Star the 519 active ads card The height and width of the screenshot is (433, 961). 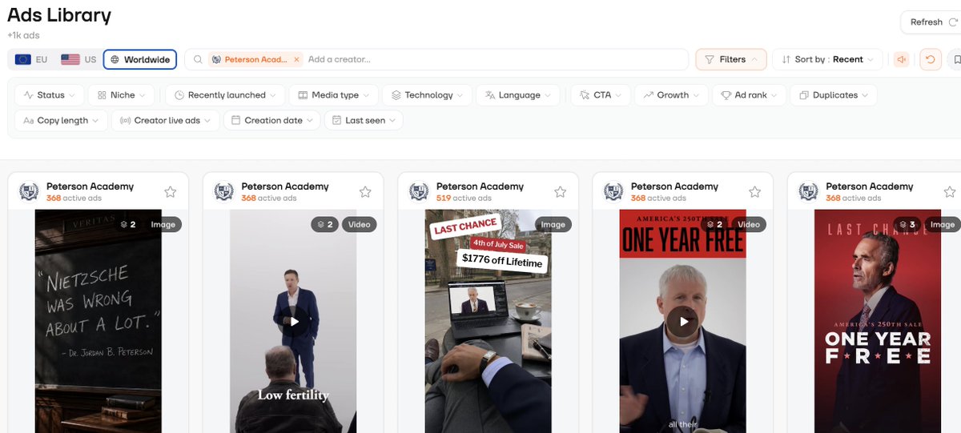560,192
